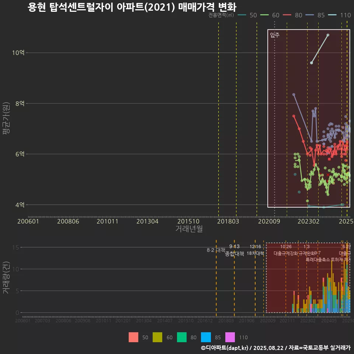This screenshot has height=354, width=354.
Task: Click the 1·3 규제완화 policy annotation
Action: point(306,250)
